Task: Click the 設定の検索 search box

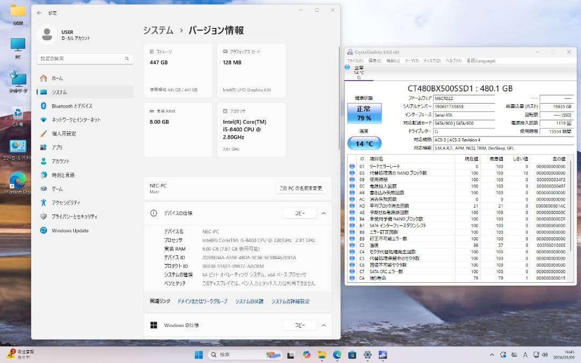Action: click(85, 59)
